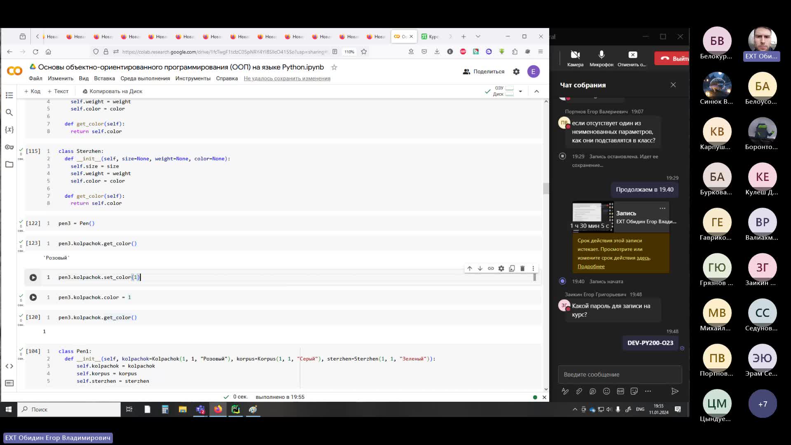791x445 pixels.
Task: Show hidden system tray icons
Action: [x=575, y=410]
